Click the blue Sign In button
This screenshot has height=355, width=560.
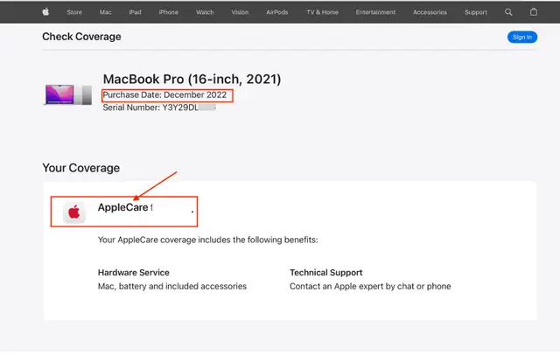click(522, 37)
